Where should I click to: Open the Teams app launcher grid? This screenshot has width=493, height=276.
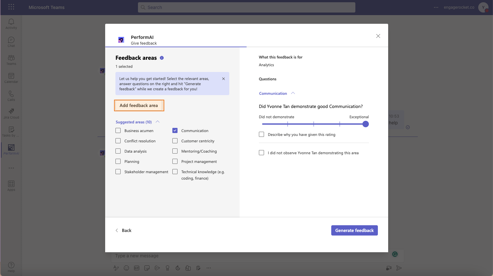coord(11,7)
